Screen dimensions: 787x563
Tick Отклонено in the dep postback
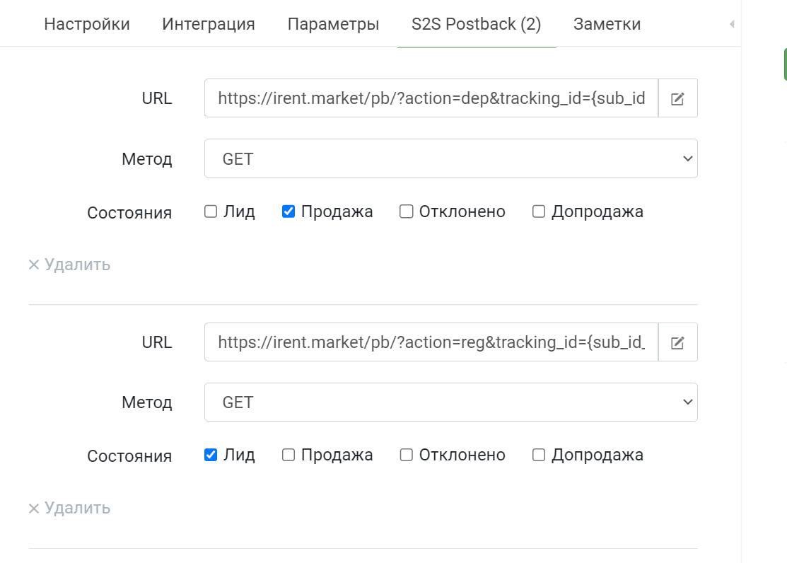(407, 211)
